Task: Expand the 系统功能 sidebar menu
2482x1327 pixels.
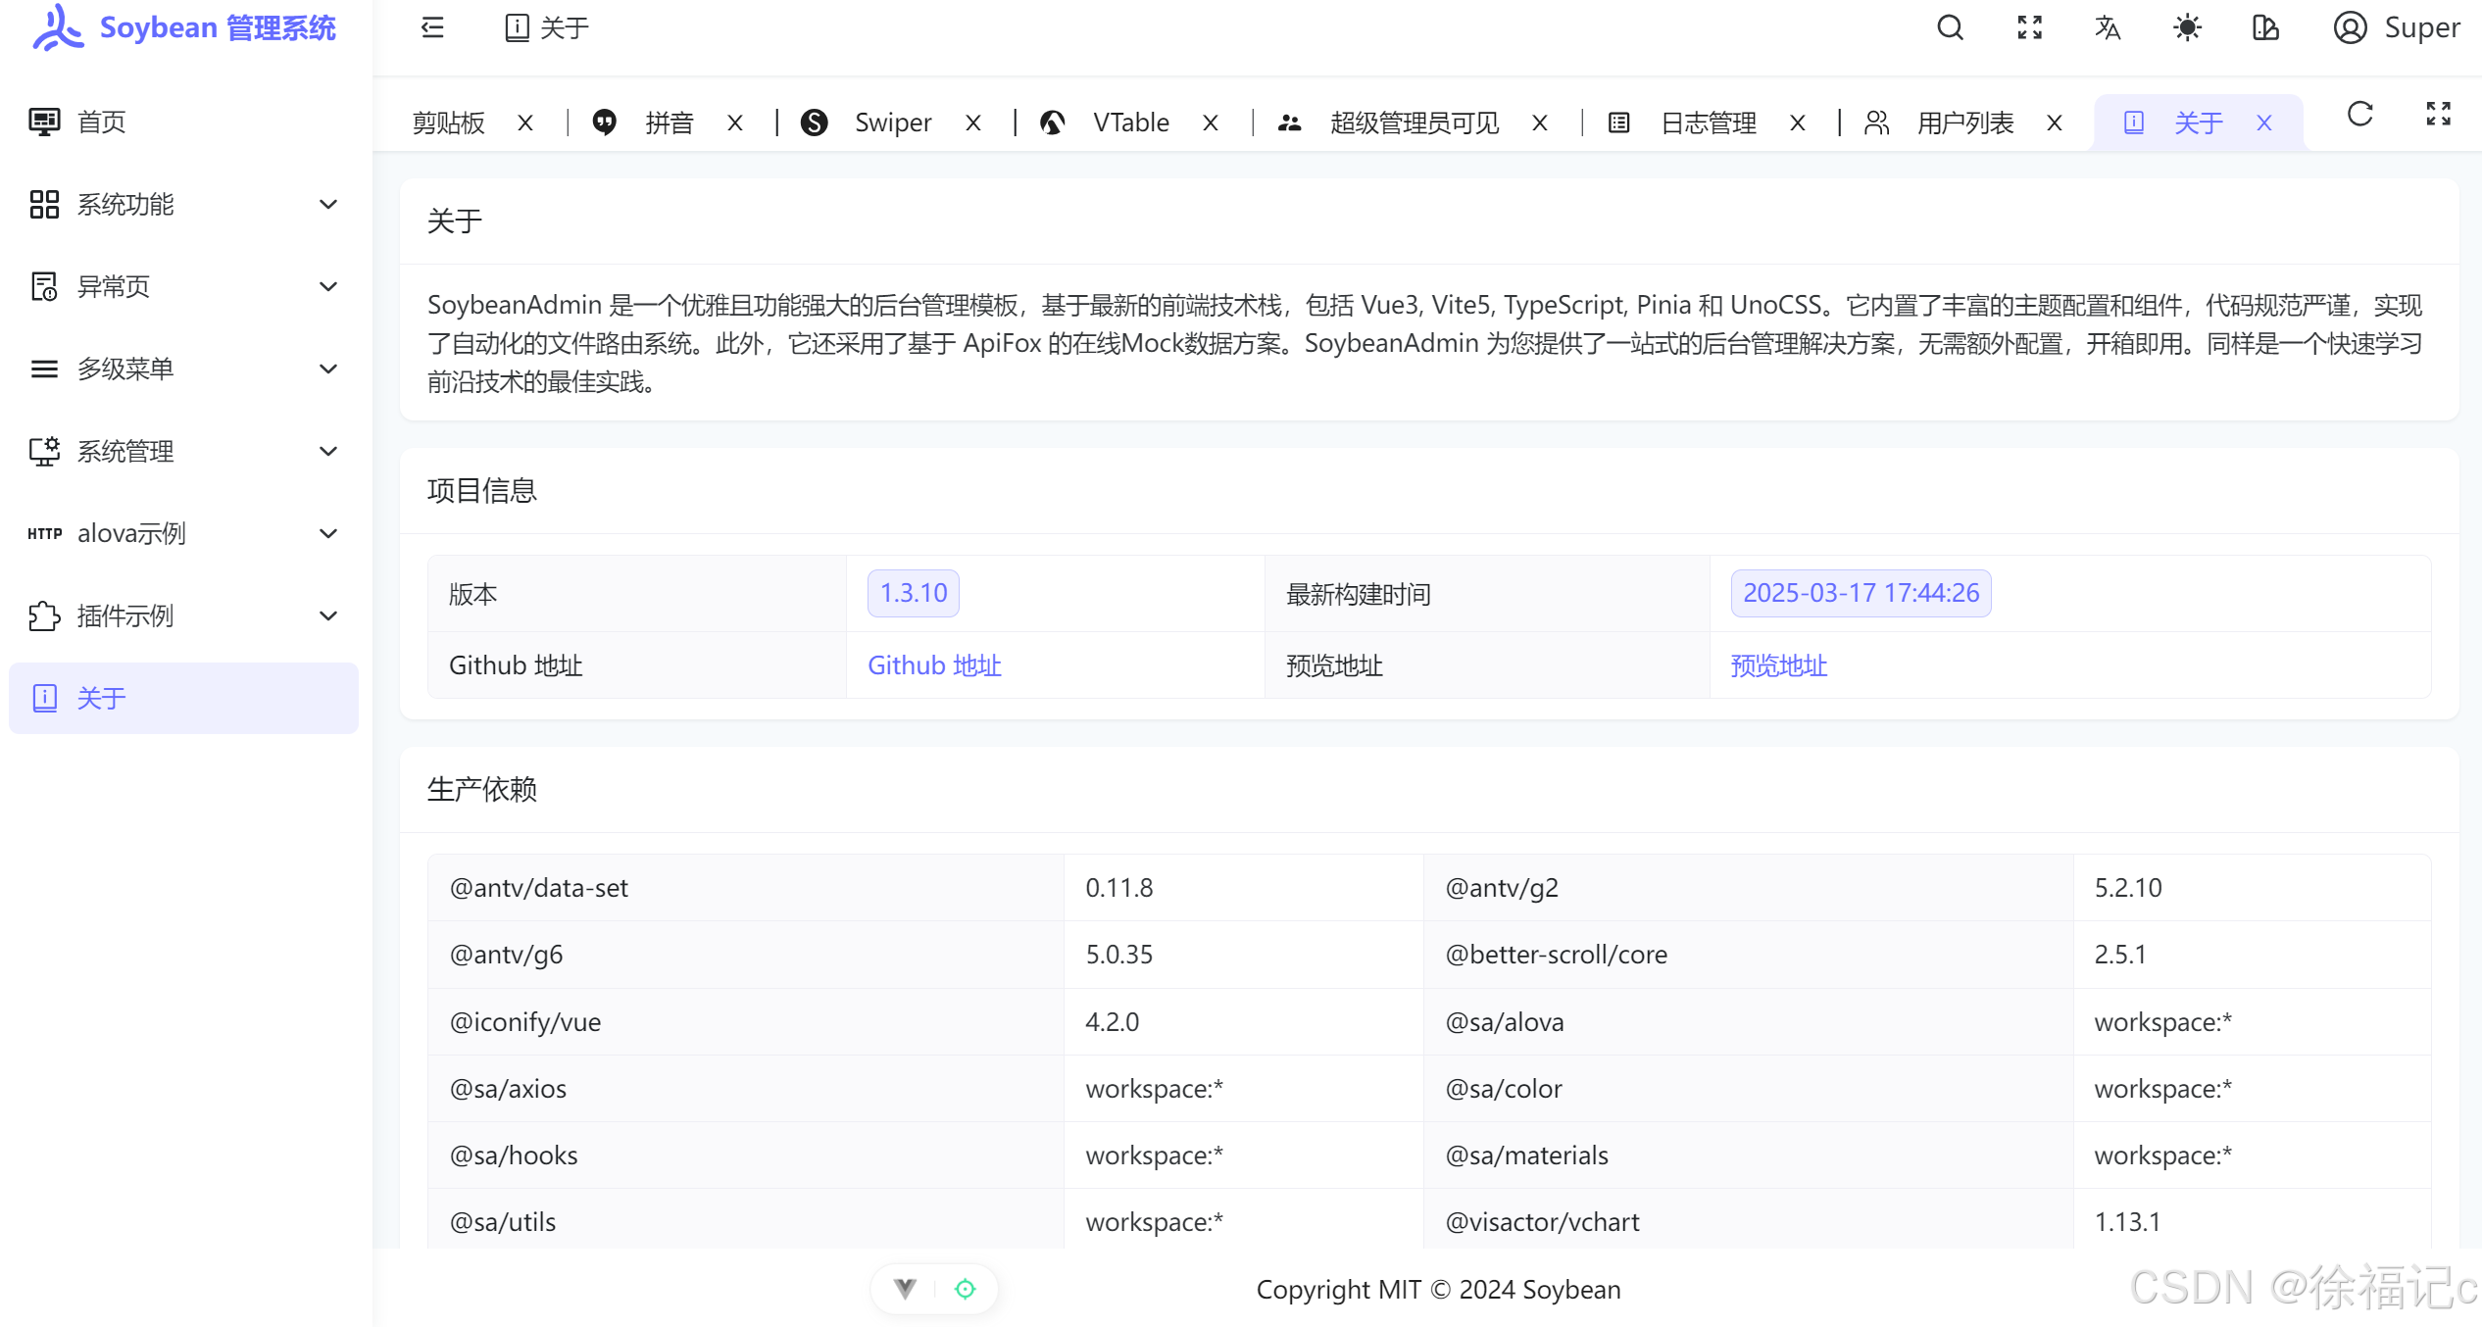Action: coord(183,204)
